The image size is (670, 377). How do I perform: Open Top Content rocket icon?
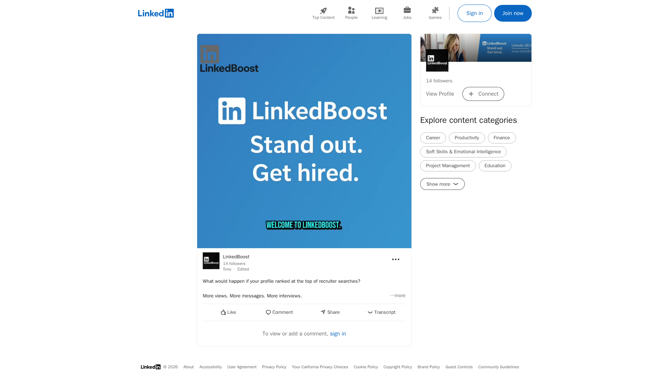coord(323,11)
